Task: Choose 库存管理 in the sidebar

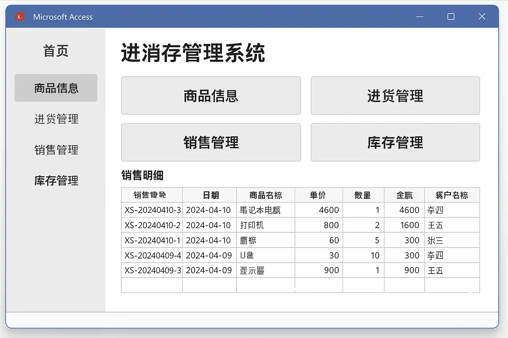Action: 56,181
